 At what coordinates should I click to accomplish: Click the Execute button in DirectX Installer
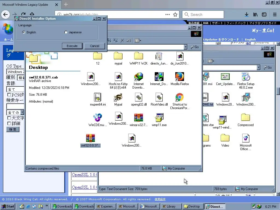[x=72, y=46]
